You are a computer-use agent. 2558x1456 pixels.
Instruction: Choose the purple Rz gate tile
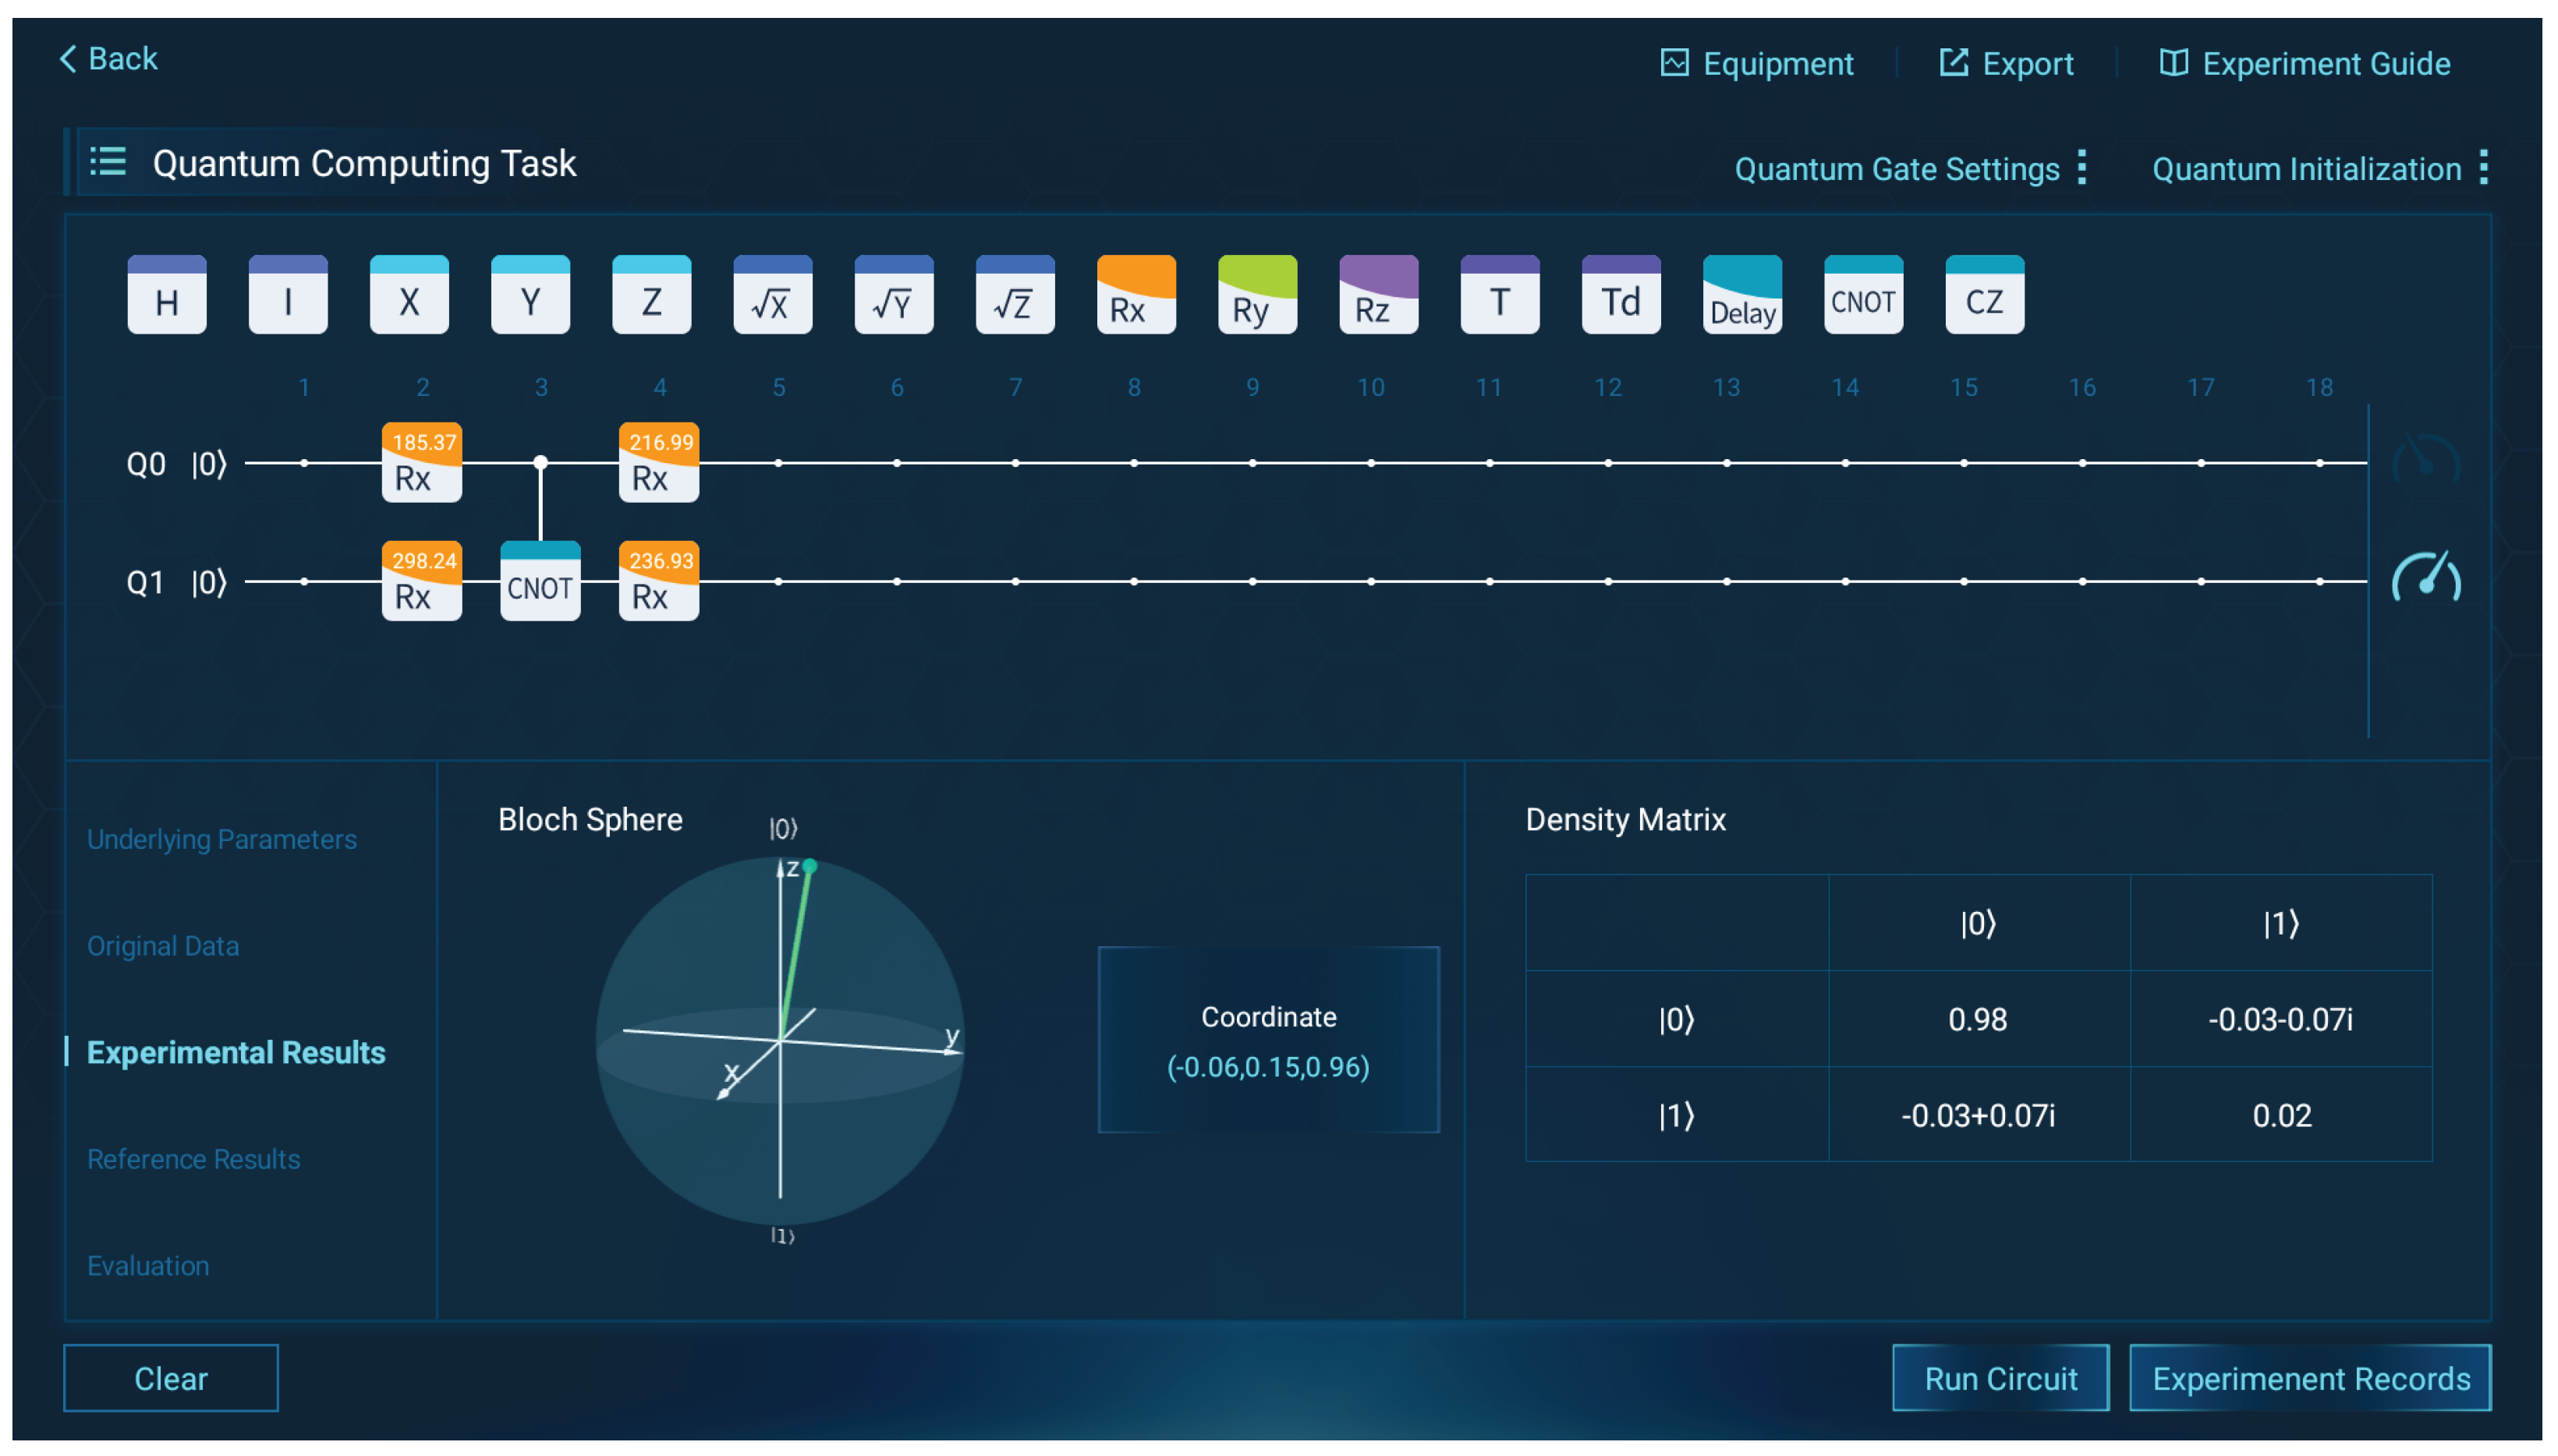(x=1377, y=295)
